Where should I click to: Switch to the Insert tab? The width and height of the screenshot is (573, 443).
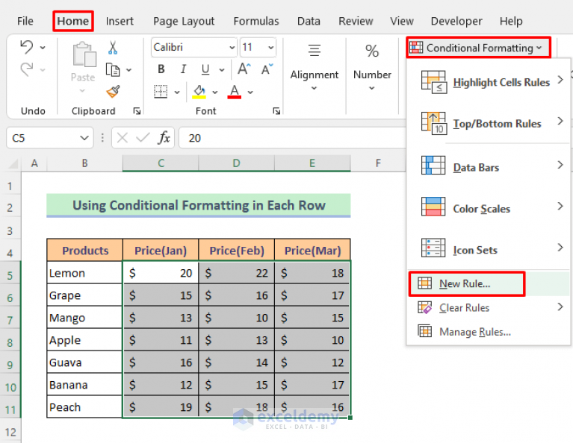[x=120, y=21]
